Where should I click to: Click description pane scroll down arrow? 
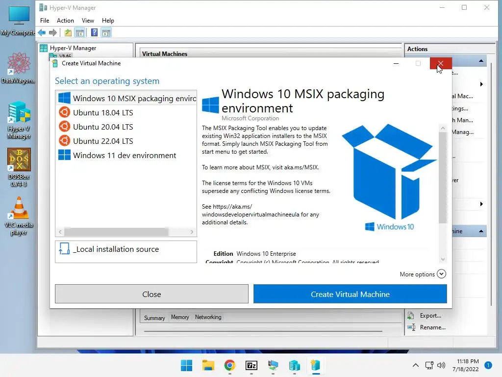point(443,259)
